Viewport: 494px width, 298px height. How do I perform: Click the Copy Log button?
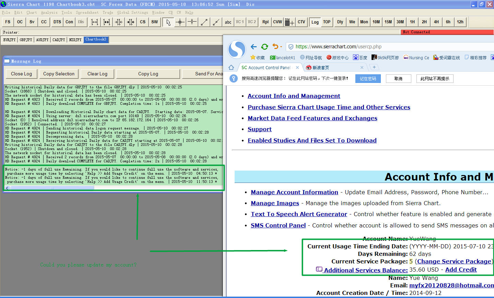coord(148,74)
